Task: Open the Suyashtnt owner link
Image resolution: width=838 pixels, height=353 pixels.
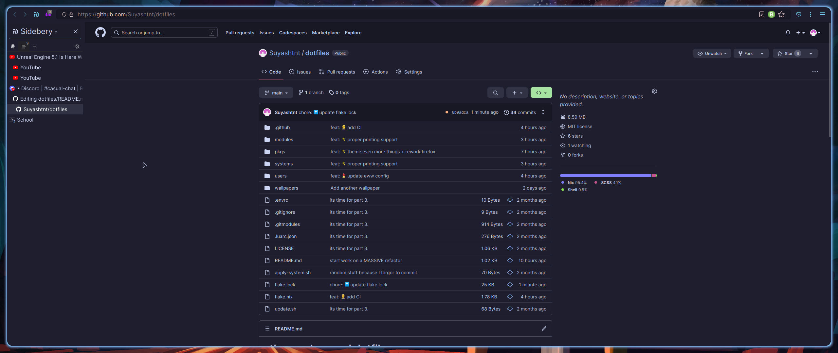Action: pyautogui.click(x=284, y=53)
